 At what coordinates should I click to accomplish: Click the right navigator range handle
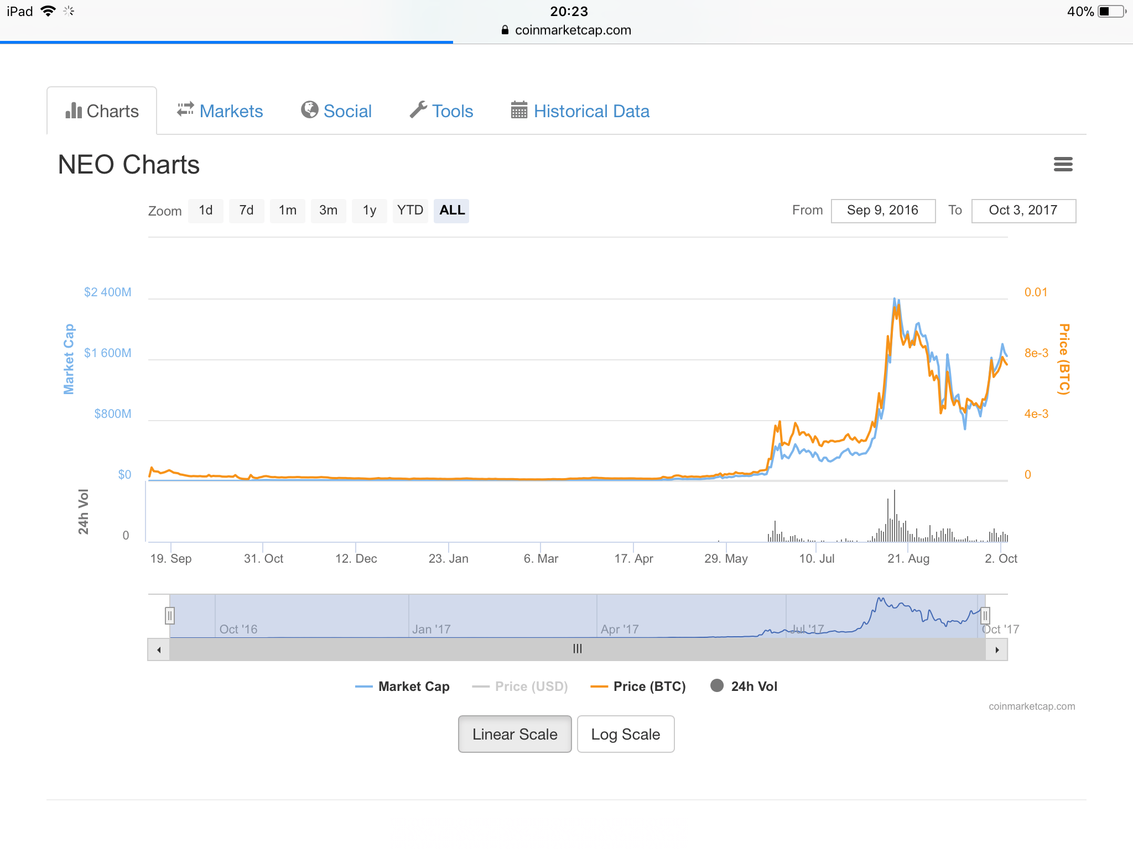[x=985, y=615]
